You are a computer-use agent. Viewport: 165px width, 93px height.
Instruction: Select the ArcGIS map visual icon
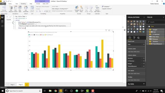tap(143, 32)
